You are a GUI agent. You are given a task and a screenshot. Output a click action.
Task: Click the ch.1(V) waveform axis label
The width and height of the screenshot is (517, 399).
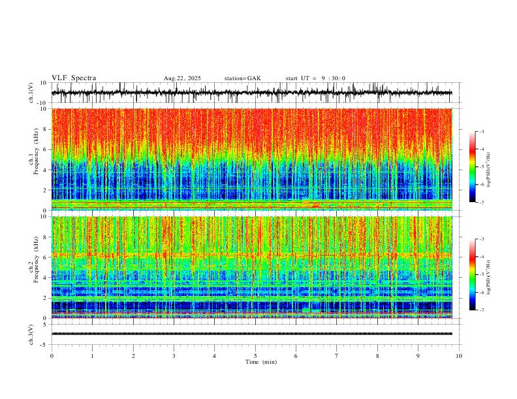tap(31, 93)
